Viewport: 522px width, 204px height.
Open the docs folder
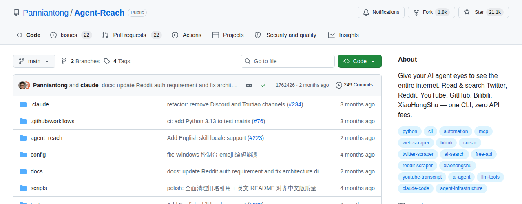click(36, 171)
